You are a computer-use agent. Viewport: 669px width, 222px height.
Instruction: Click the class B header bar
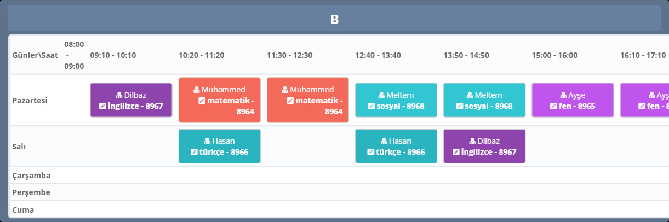point(334,20)
